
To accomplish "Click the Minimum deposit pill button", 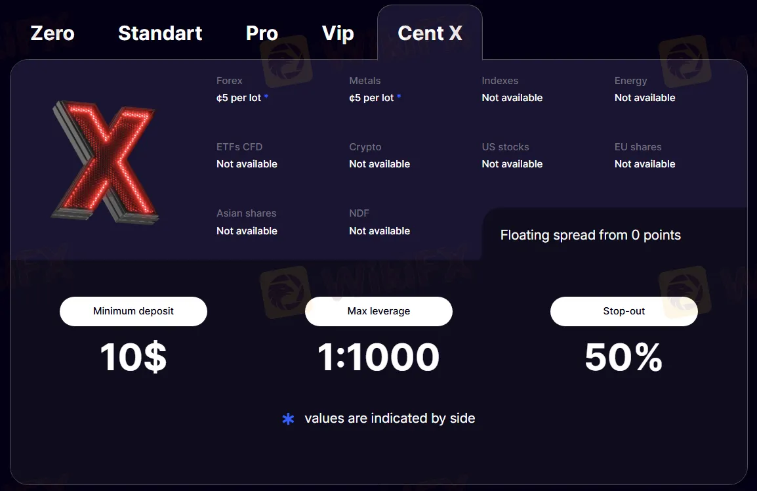I will (133, 311).
